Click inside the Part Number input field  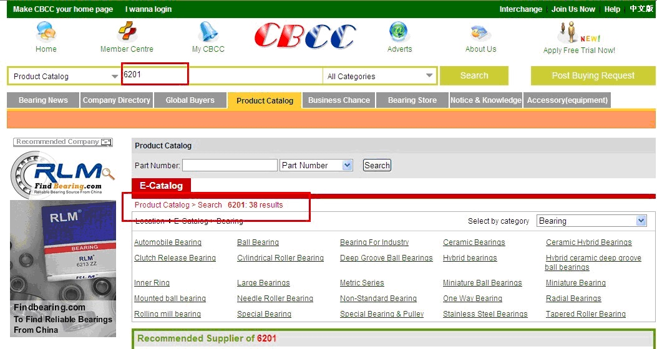point(230,165)
